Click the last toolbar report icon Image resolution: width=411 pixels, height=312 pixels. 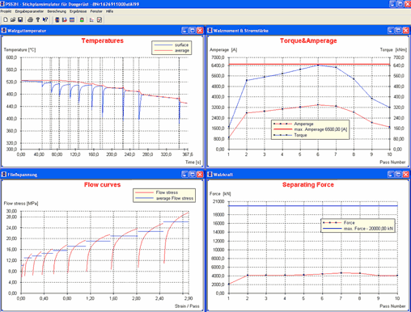[x=100, y=19]
